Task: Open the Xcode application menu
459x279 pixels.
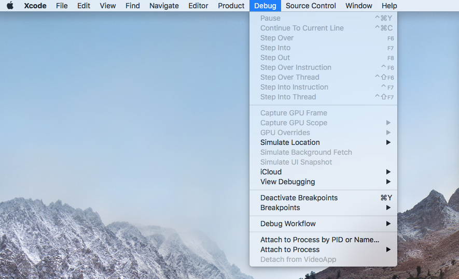Action: (35, 6)
